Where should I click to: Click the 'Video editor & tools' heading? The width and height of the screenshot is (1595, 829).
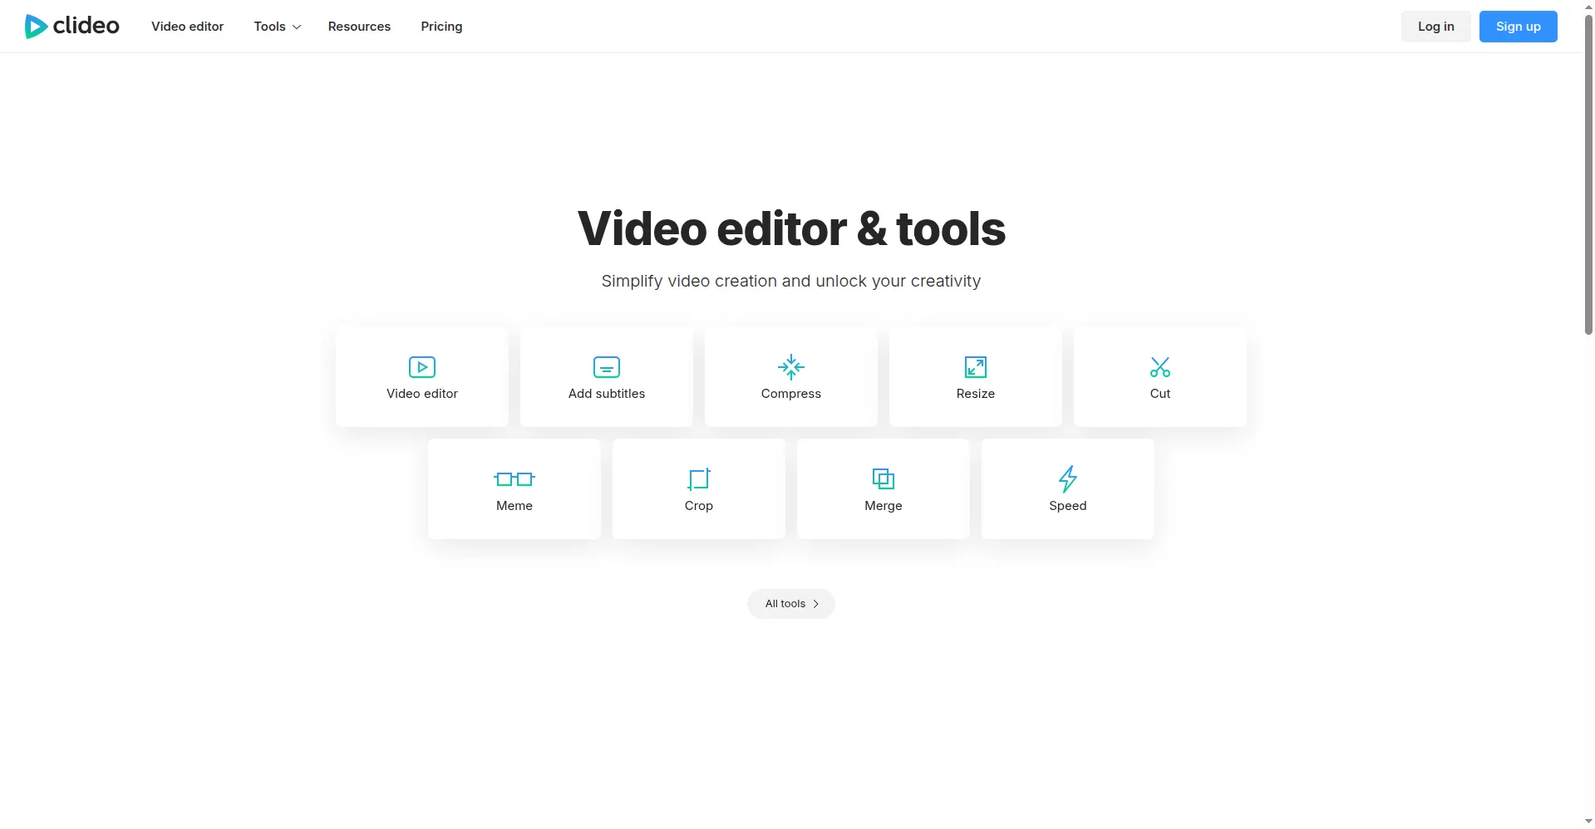(791, 228)
